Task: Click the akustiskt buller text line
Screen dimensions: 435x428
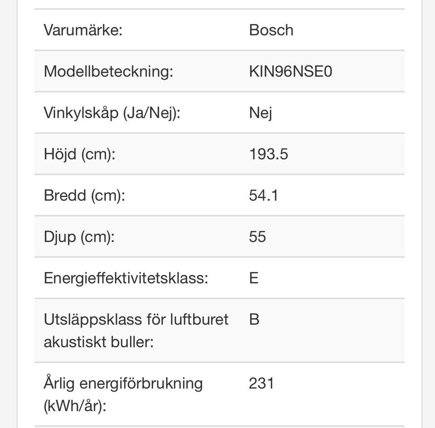Action: pos(99,342)
